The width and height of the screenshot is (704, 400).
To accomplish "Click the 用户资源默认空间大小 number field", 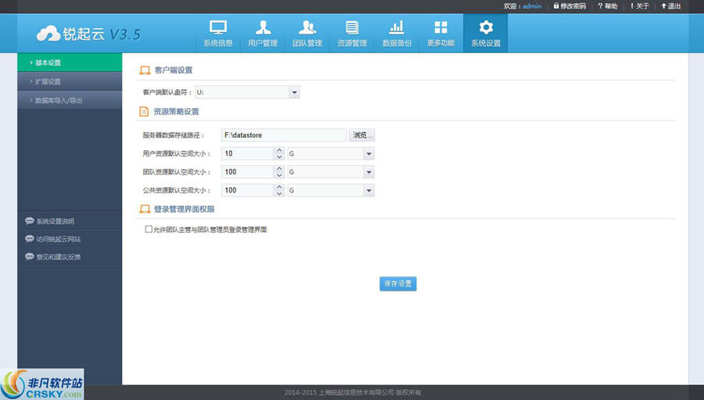I will [247, 153].
